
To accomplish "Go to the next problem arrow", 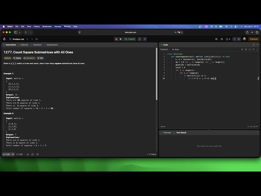I will pyautogui.click(x=32, y=39).
